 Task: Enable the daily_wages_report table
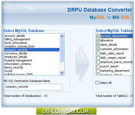98,58
